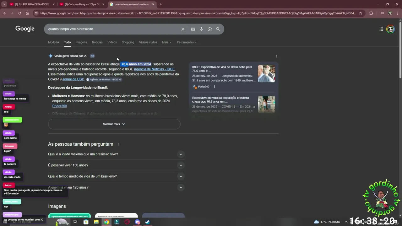Expand É possível viver 150 anos question

click(116, 165)
